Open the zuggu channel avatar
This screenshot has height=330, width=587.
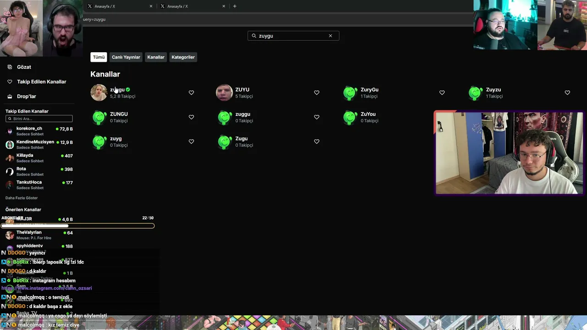pyautogui.click(x=224, y=117)
